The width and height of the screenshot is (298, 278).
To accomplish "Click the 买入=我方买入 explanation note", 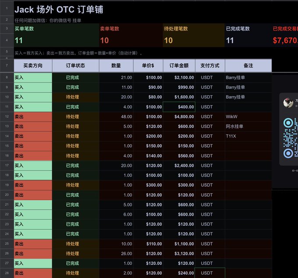I will click(x=78, y=53).
